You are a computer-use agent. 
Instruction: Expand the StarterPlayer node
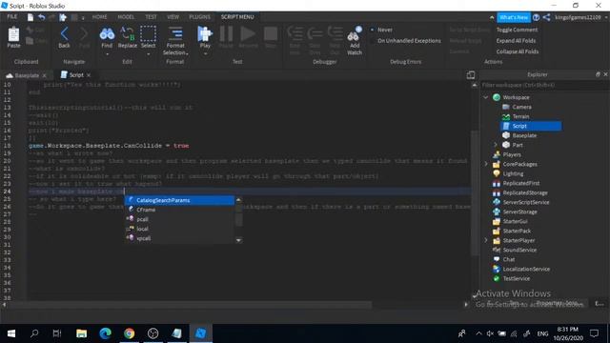click(x=485, y=240)
